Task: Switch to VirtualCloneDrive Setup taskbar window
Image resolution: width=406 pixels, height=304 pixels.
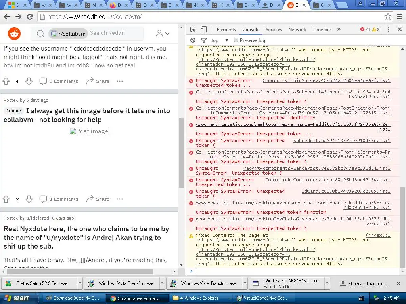Action: point(263,298)
